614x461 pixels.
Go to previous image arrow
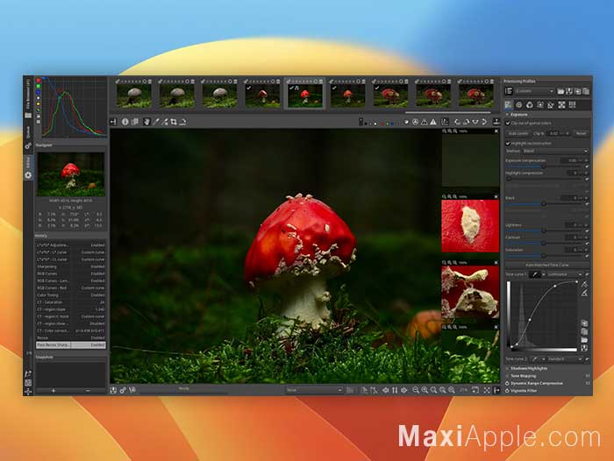[385, 390]
